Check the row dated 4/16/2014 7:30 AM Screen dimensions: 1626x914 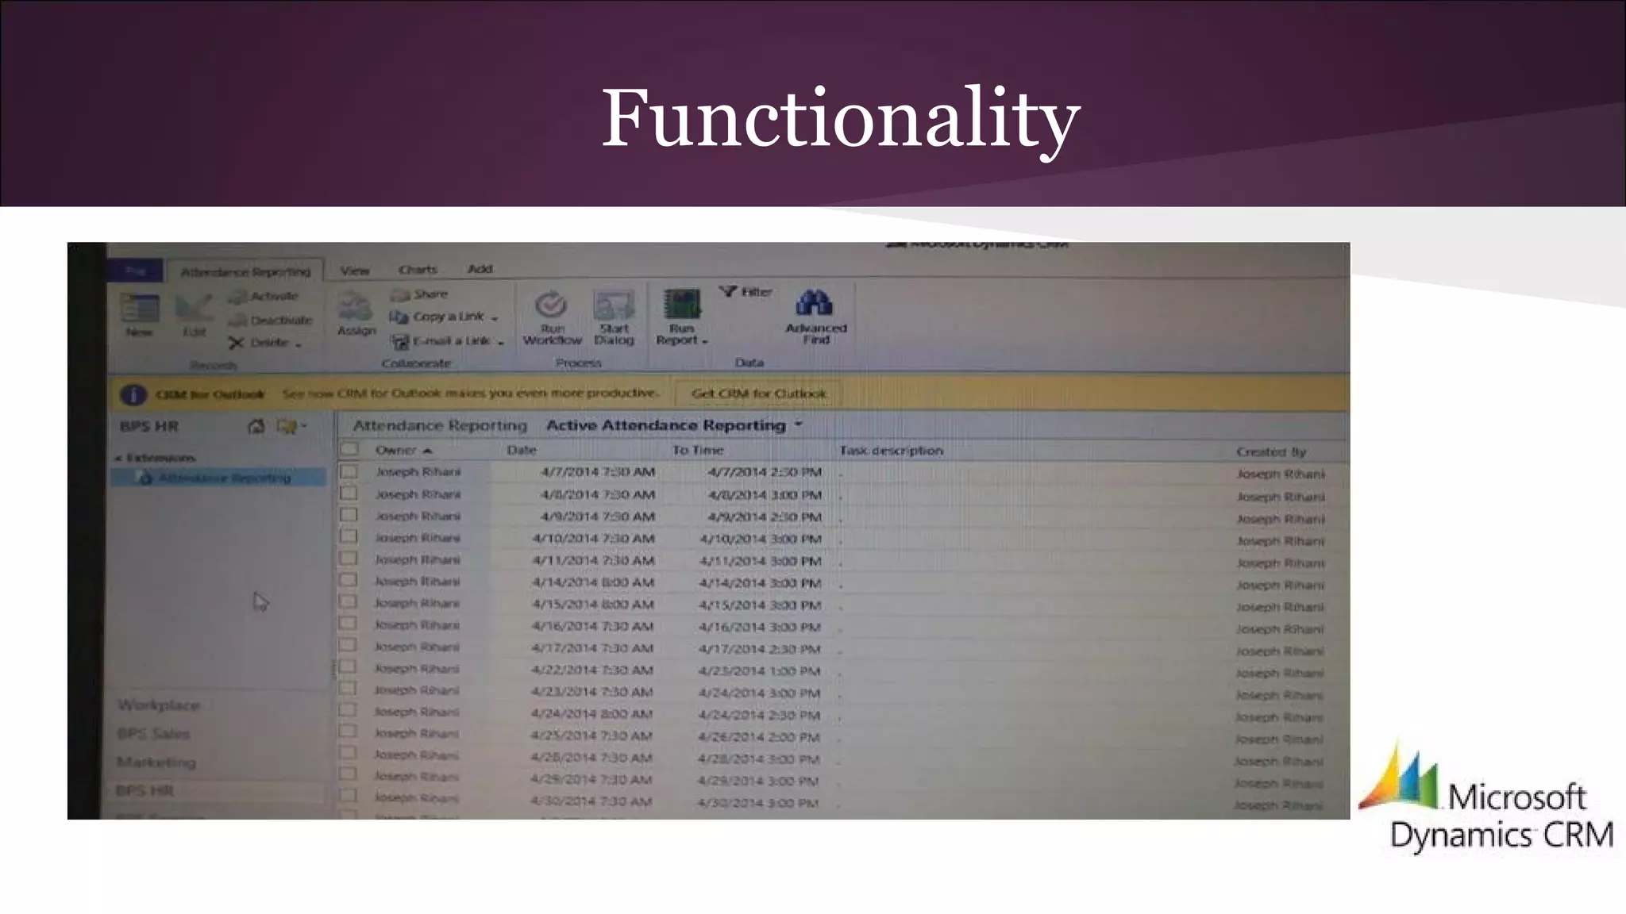[349, 624]
